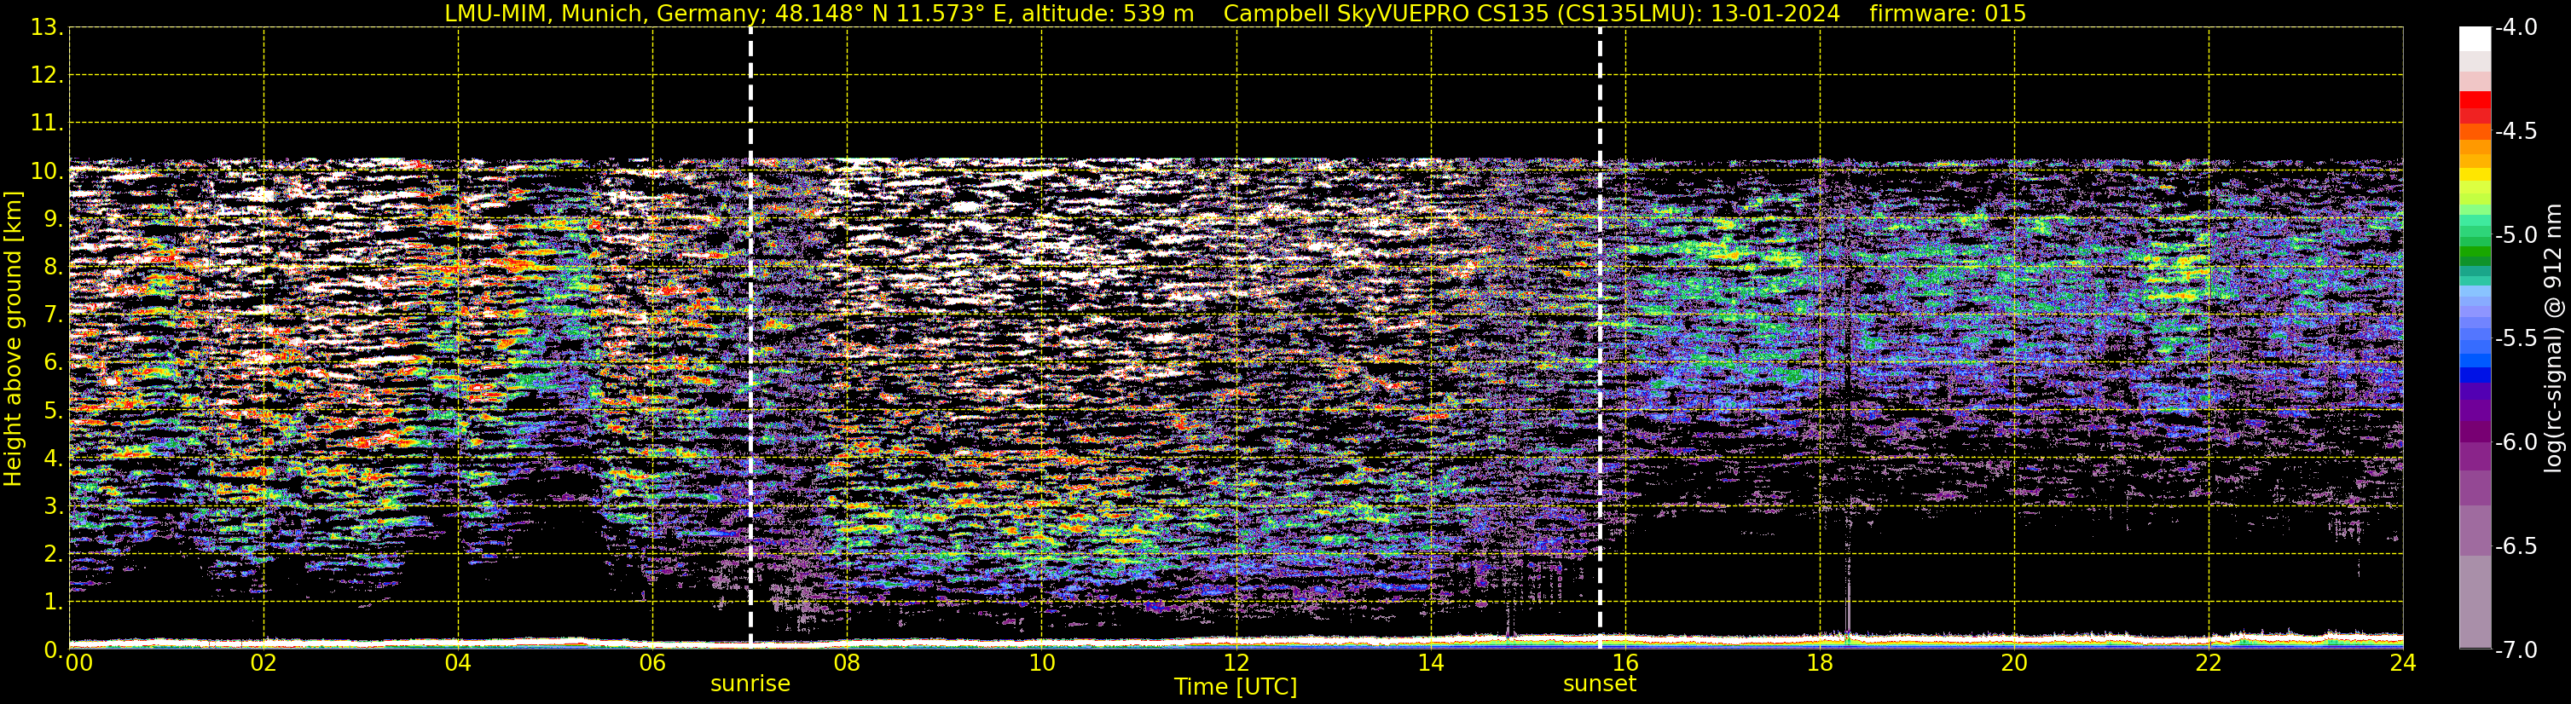This screenshot has width=2571, height=704.
Task: Click the '-6.0' colorbar tick label
Action: (x=2515, y=442)
